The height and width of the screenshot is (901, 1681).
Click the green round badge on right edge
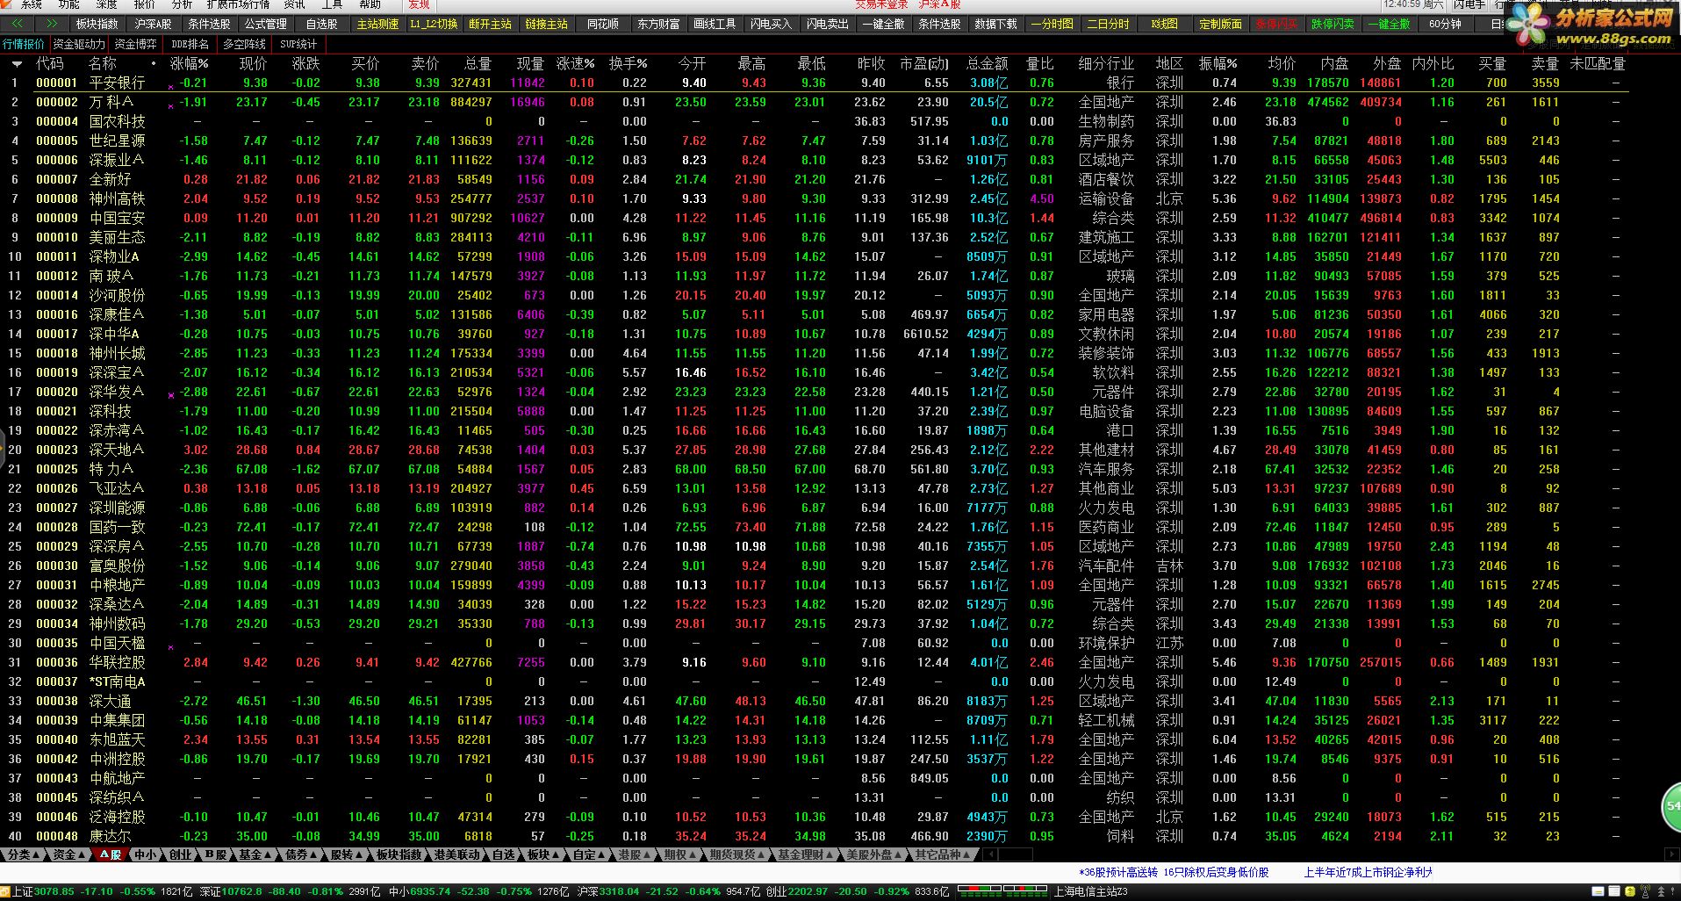[x=1671, y=805]
